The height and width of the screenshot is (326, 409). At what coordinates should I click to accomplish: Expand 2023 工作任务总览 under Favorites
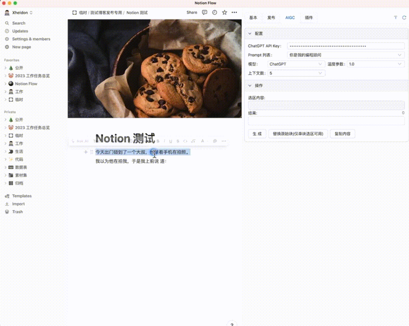click(6, 76)
